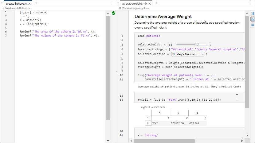The image size is (255, 143).
Task: Click the selectedHeight slider thumb
Action: 197,44
